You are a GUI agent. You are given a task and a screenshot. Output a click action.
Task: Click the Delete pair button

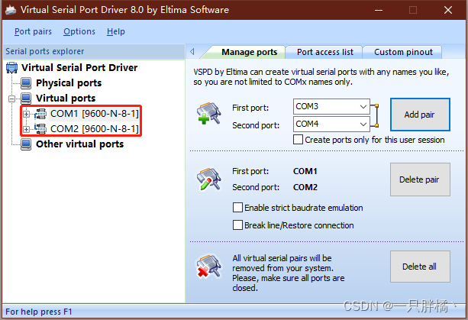click(420, 179)
